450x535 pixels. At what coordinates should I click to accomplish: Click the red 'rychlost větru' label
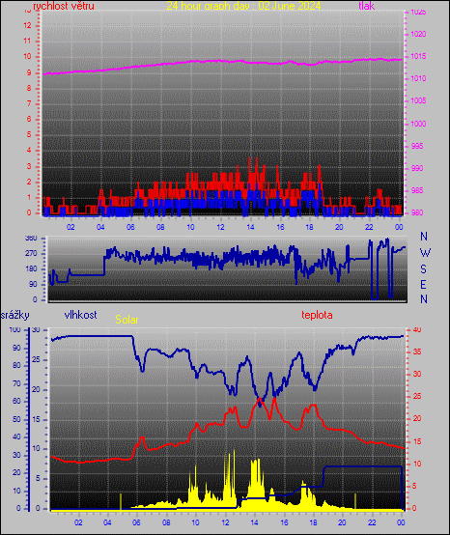[64, 6]
